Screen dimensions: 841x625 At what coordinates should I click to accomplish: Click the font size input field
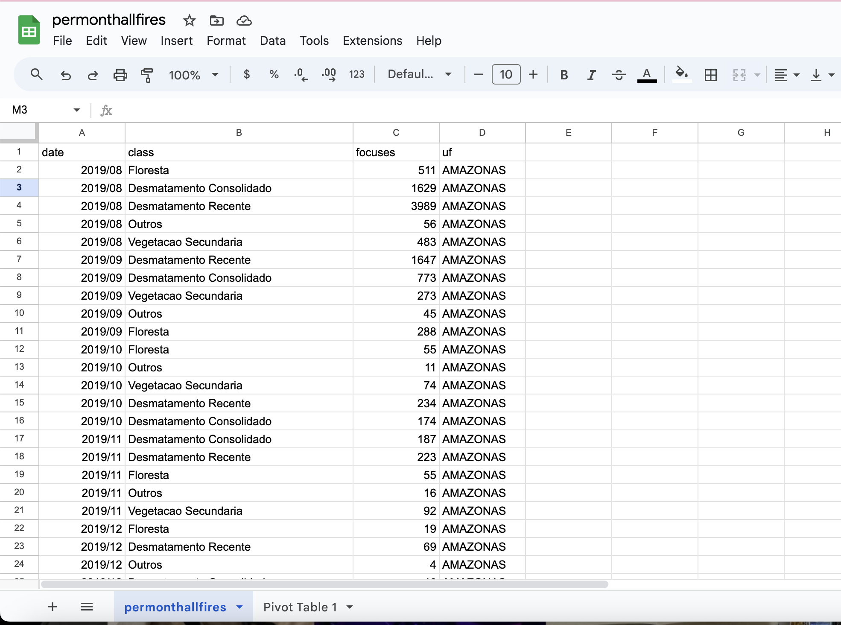tap(506, 75)
